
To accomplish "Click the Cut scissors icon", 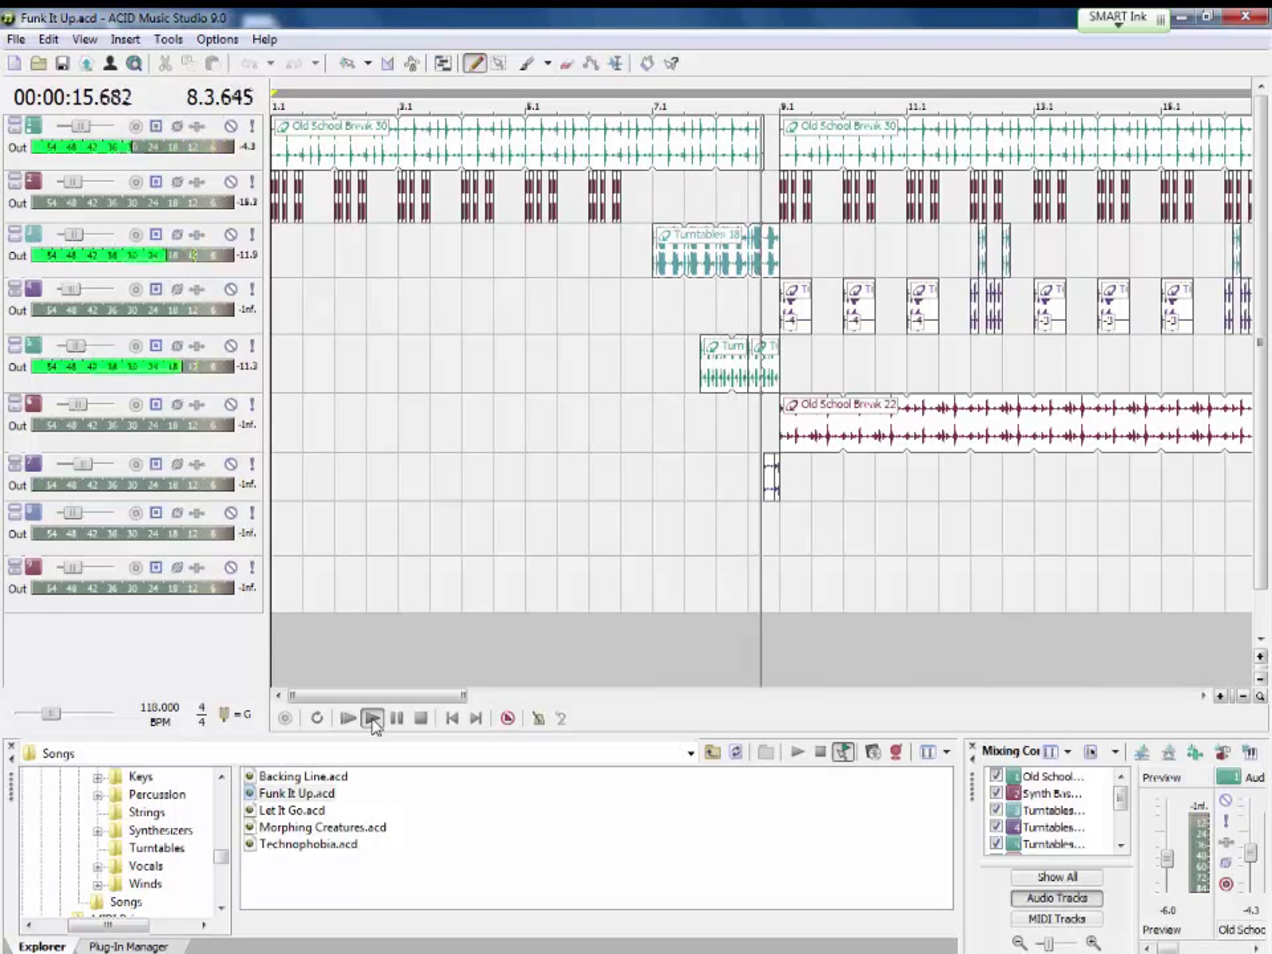I will coord(165,63).
